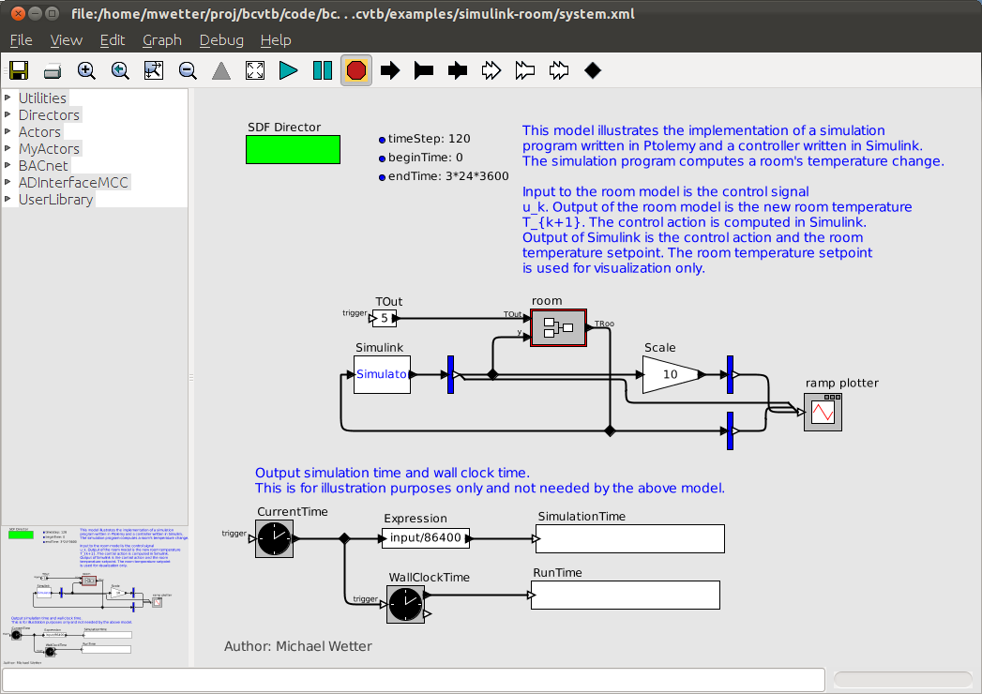Save the model file
The height and width of the screenshot is (694, 982).
18,69
